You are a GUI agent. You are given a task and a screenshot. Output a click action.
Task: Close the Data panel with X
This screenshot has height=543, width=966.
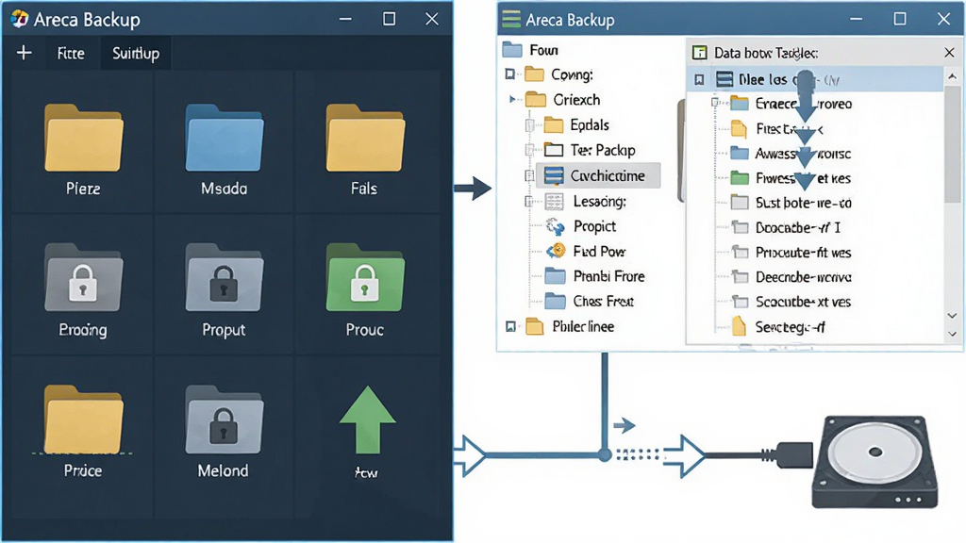949,53
